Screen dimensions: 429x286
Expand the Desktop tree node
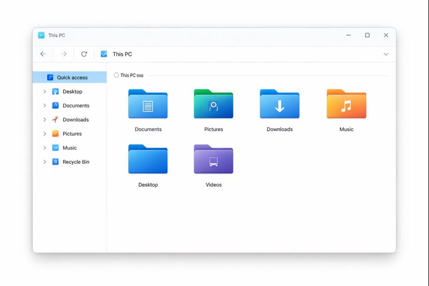pos(45,91)
